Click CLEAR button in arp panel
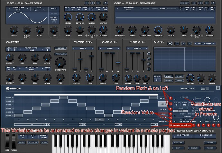 click(195, 111)
